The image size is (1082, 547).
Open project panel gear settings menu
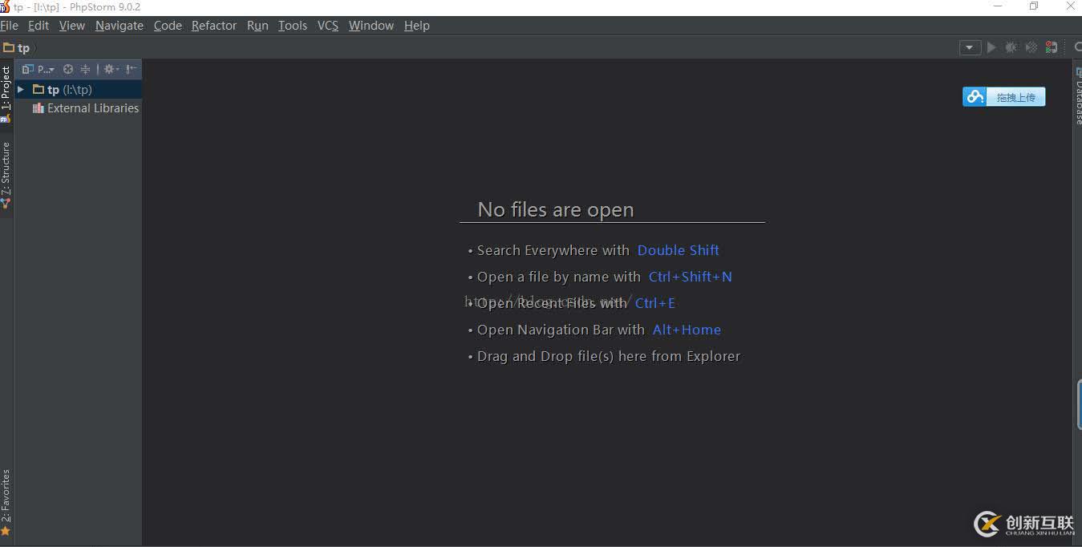click(110, 69)
